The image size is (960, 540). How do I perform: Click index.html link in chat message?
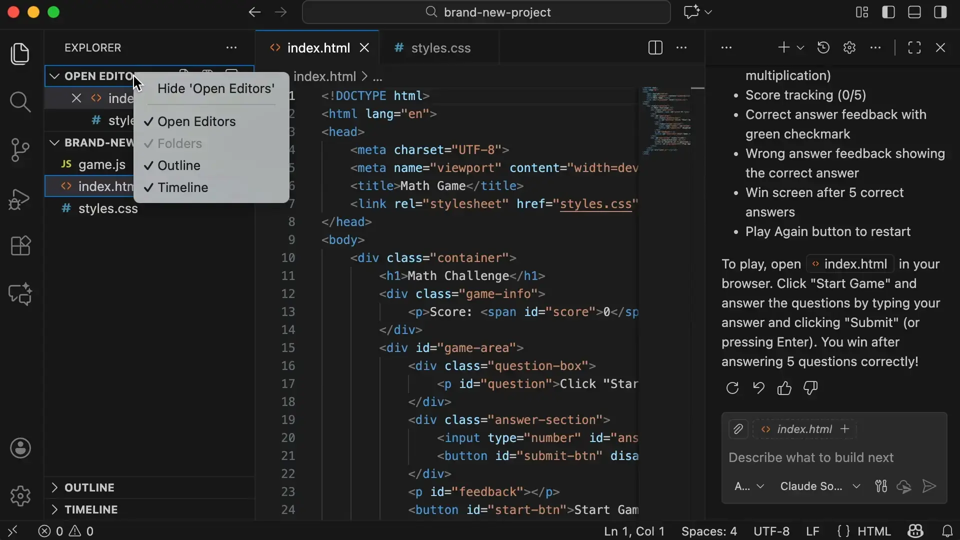tap(850, 264)
